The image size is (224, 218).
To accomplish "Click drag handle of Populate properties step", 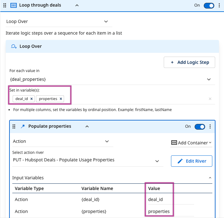I will [x=14, y=126].
